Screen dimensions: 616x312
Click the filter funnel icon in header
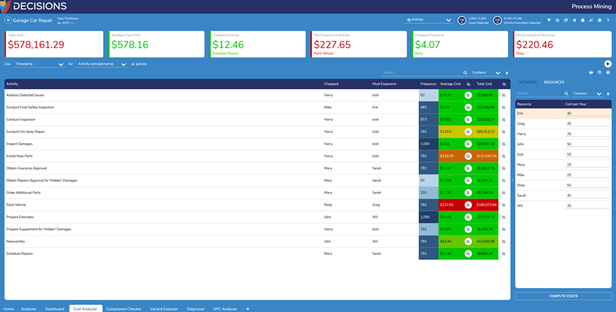coord(549,20)
